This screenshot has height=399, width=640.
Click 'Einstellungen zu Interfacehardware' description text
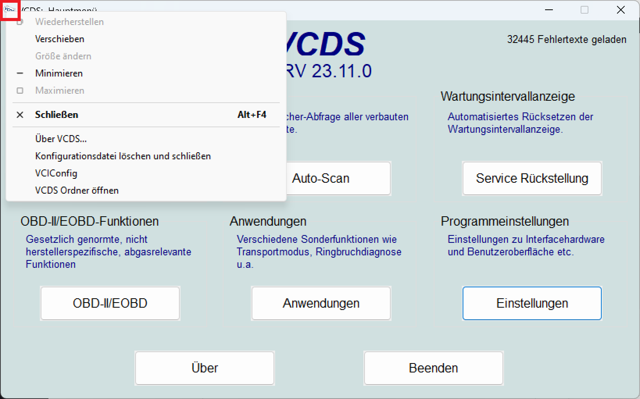[526, 246]
